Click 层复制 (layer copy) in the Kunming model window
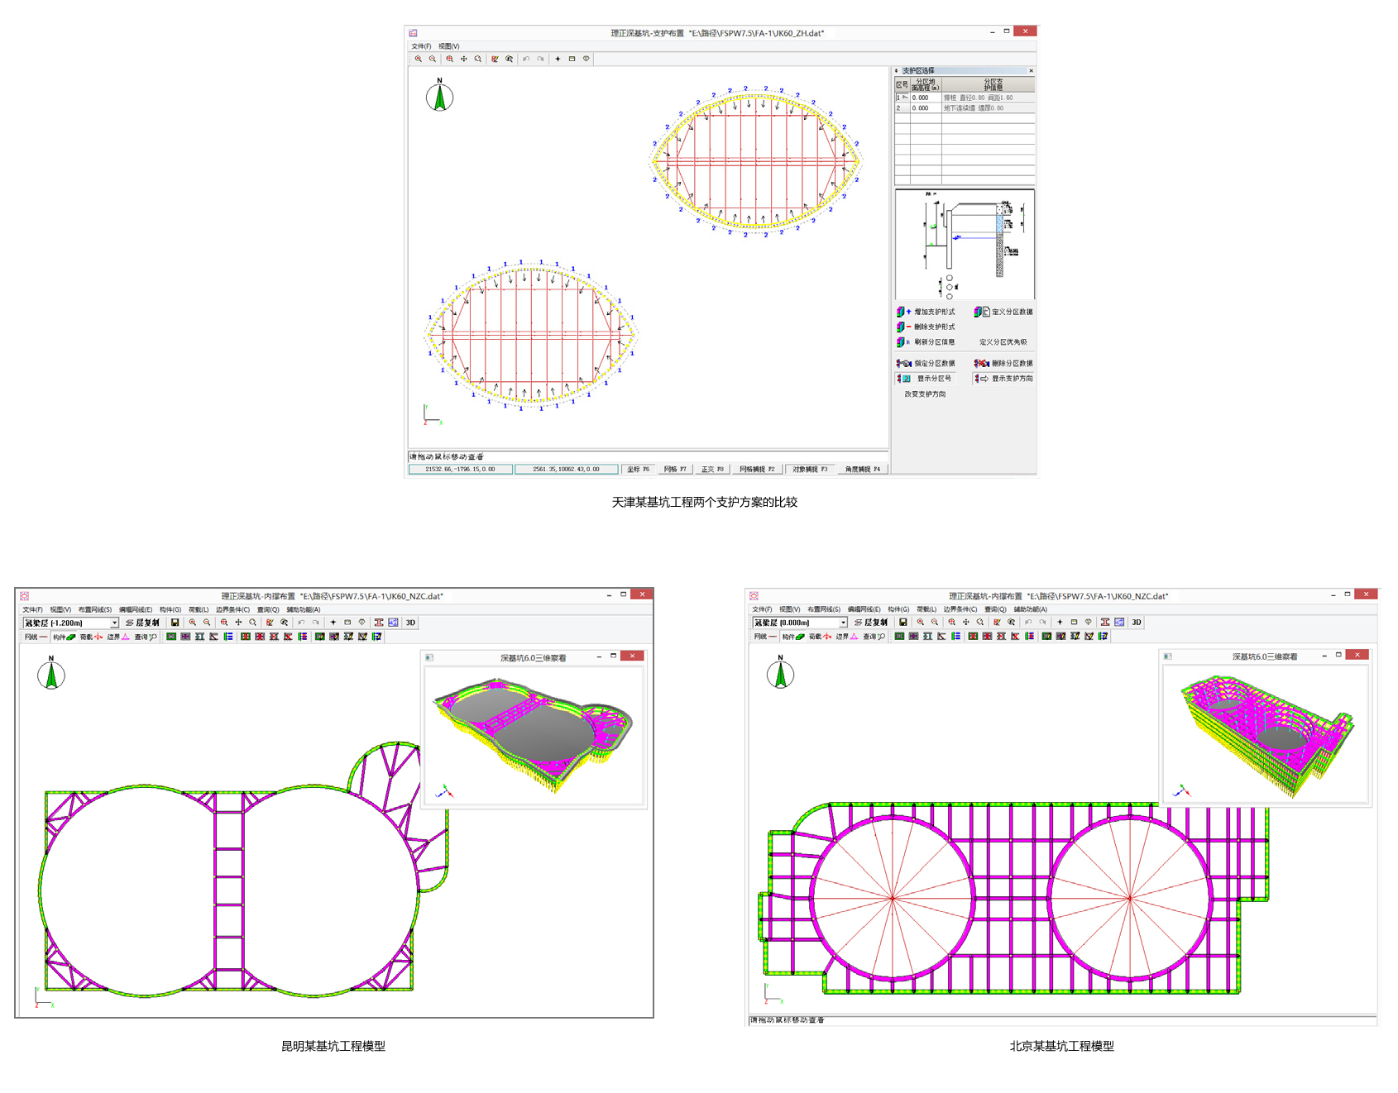This screenshot has height=1093, width=1398. (x=142, y=623)
